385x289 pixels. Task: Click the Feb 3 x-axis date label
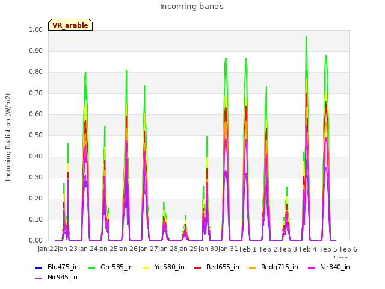click(289, 249)
